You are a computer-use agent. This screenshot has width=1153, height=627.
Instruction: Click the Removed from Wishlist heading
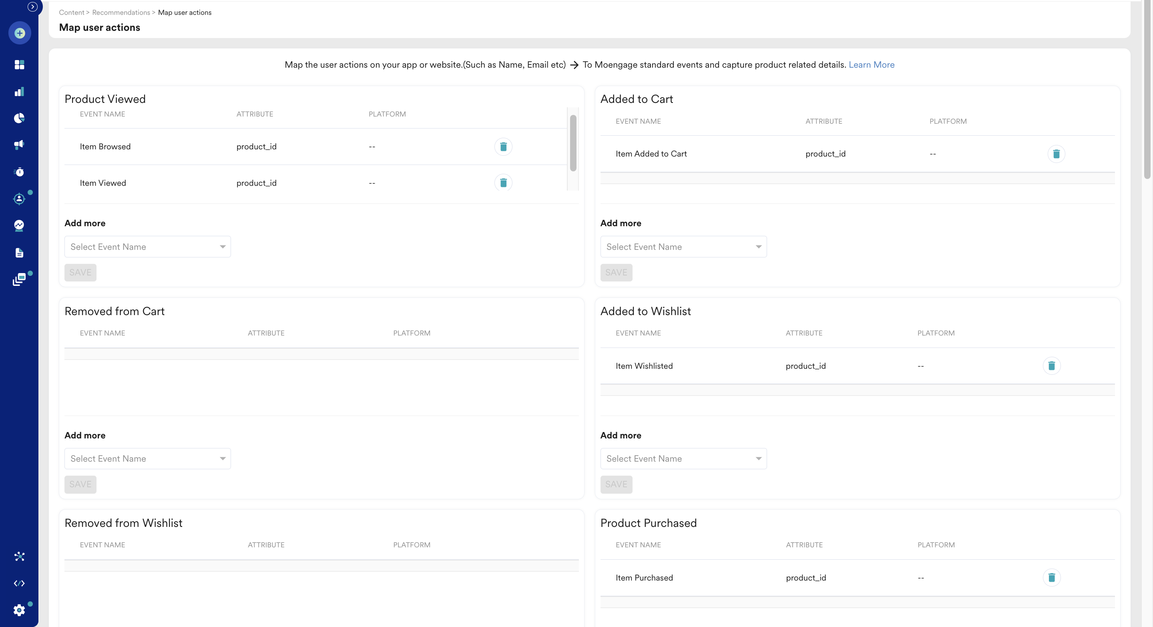124,523
